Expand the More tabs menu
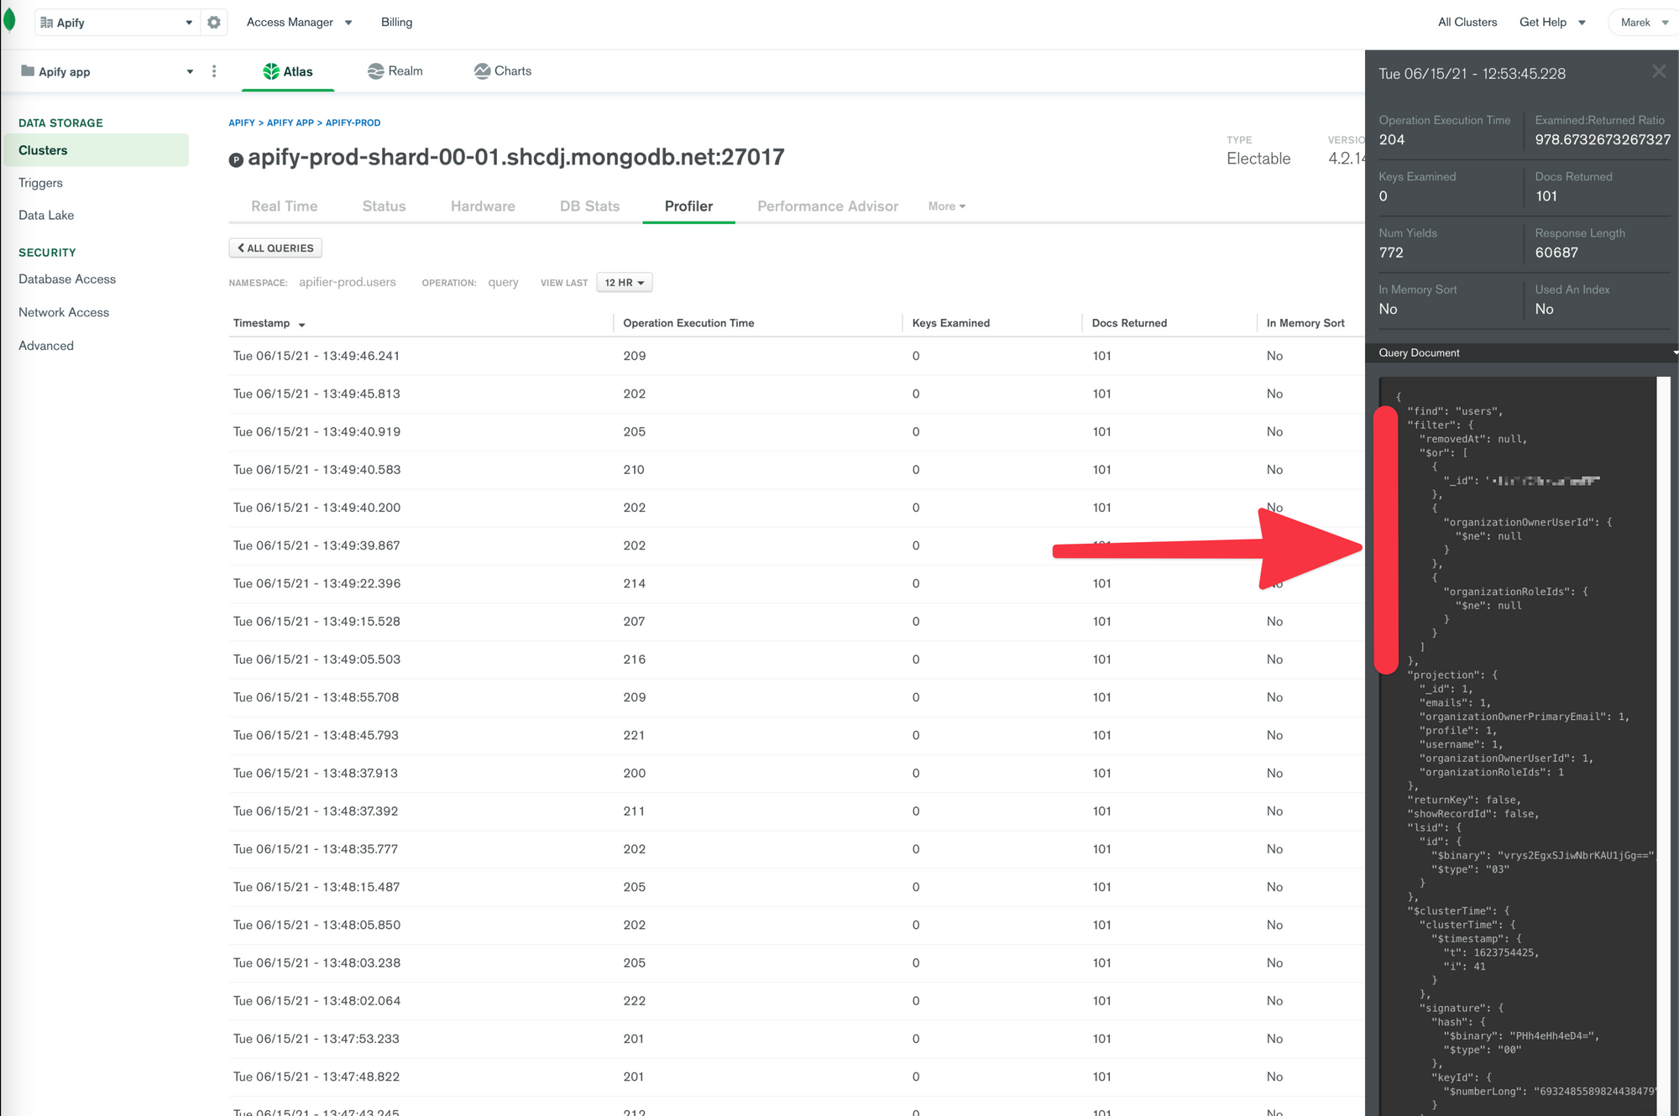The height and width of the screenshot is (1116, 1679). coord(946,206)
